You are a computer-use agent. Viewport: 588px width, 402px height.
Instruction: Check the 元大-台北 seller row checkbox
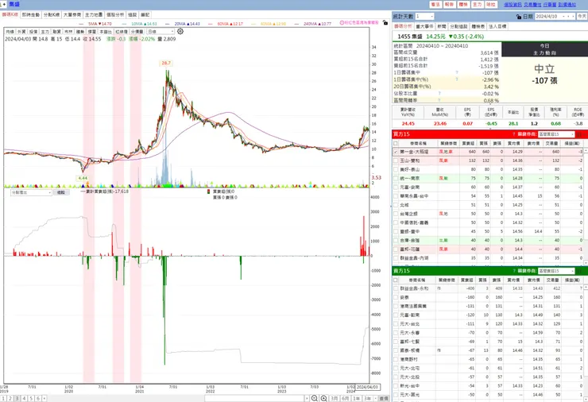click(396, 323)
